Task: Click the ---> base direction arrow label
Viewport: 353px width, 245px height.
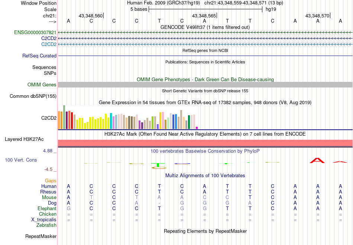Action: click(x=53, y=21)
